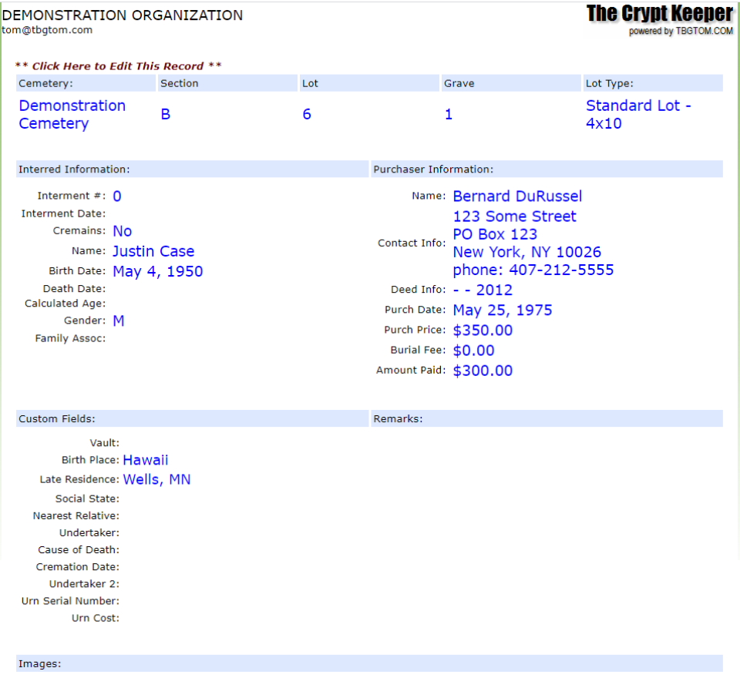
Task: Click Demonstration Cemetery value
Action: click(72, 115)
